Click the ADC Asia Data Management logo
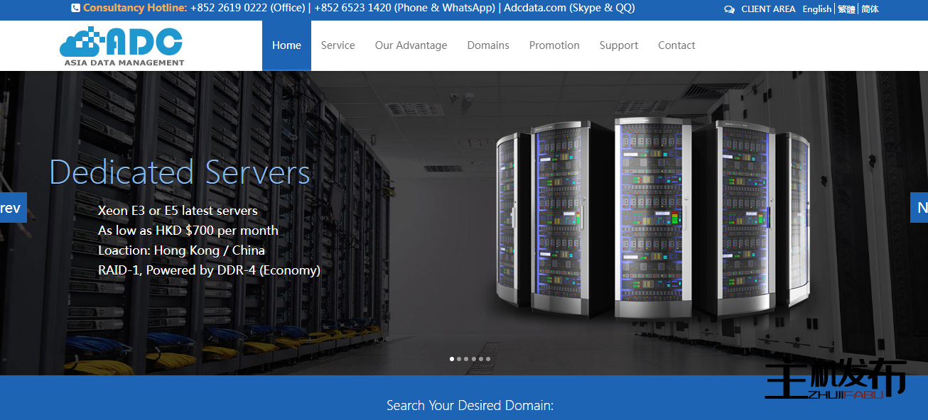 pyautogui.click(x=122, y=46)
